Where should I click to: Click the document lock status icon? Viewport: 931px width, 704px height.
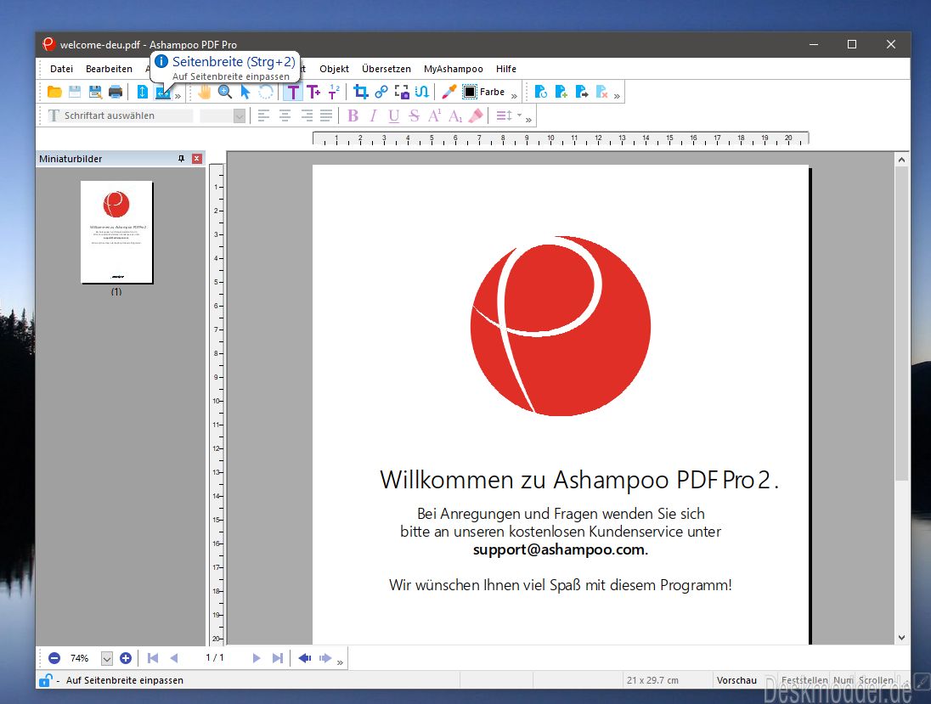(x=45, y=680)
